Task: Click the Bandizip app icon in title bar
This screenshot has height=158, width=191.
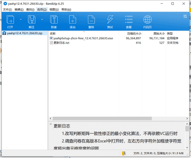Action: pos(5,4)
